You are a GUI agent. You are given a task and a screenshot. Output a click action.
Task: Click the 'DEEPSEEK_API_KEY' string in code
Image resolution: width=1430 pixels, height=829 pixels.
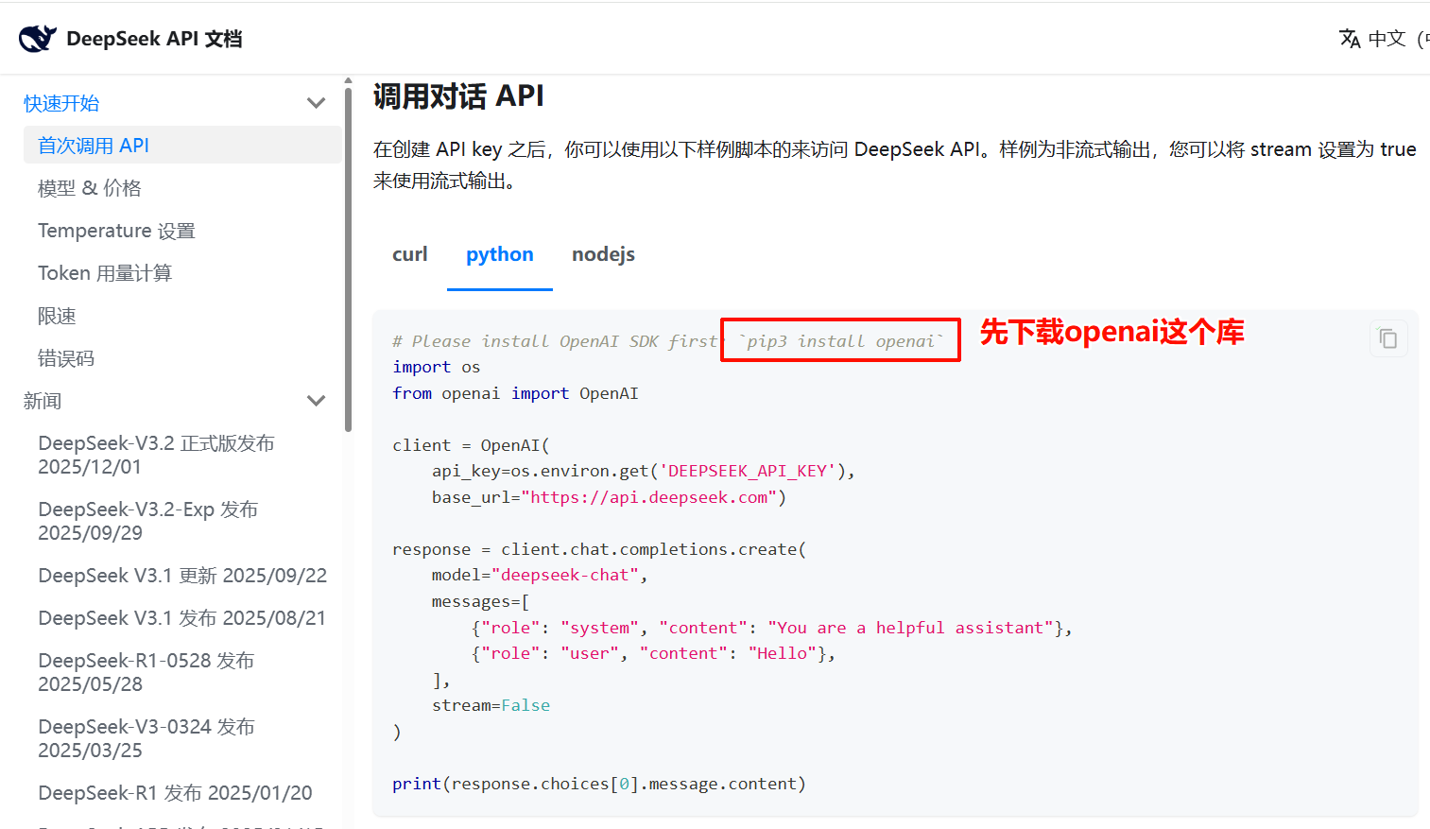[748, 471]
